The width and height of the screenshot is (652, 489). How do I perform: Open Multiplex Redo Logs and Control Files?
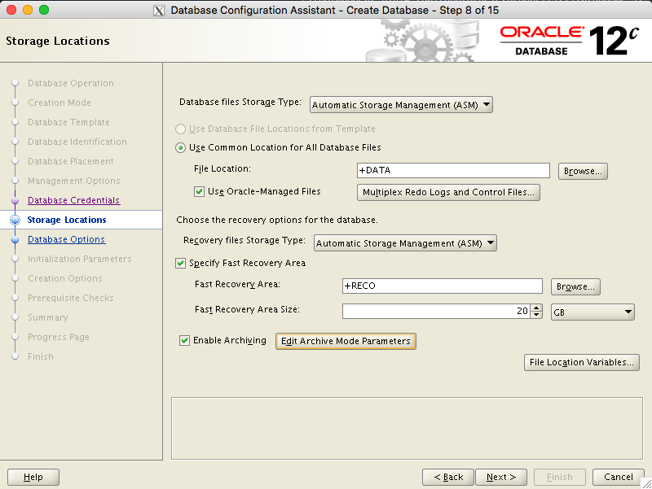(449, 192)
